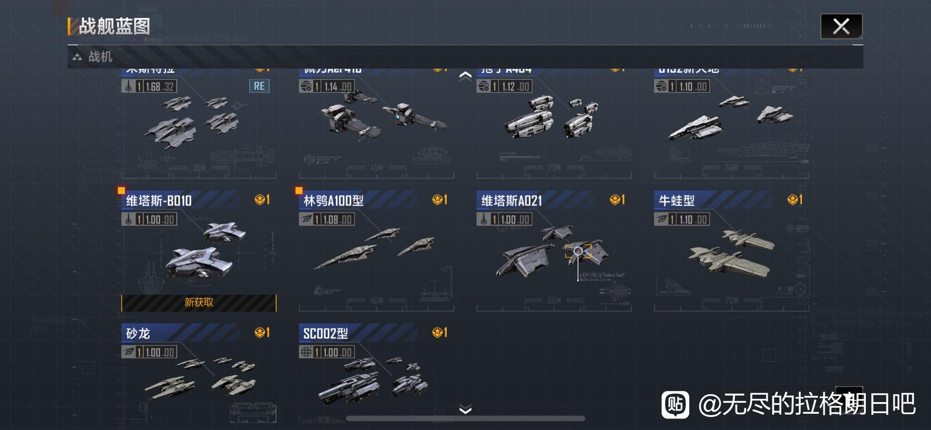Open the 林鸮A100型 title label

point(333,201)
